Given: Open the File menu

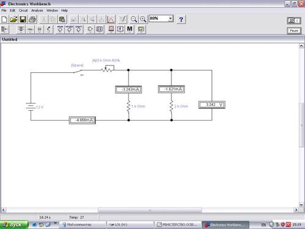Looking at the screenshot, I should tap(4, 10).
